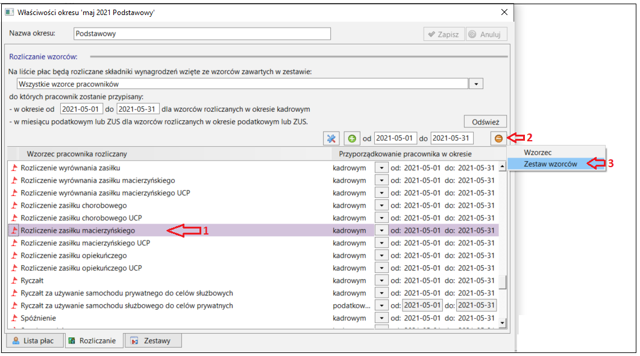Click the red icon of Rozliczenie wyrównania zasiłku macierzyńskiego UCP

pyautogui.click(x=14, y=193)
